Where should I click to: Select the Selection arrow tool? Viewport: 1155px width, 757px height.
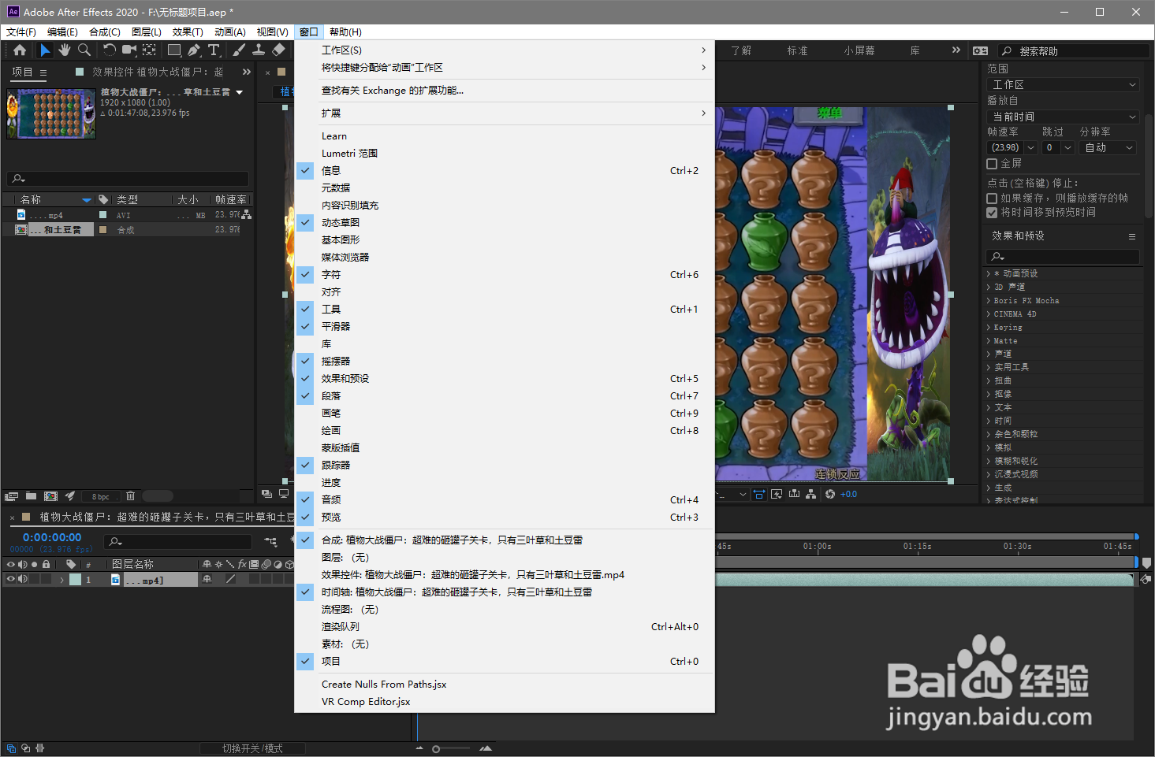coord(45,50)
